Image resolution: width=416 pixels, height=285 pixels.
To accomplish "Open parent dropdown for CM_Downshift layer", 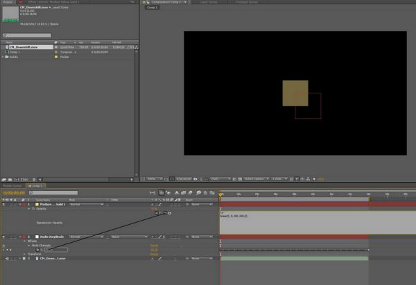I will 202,259.
